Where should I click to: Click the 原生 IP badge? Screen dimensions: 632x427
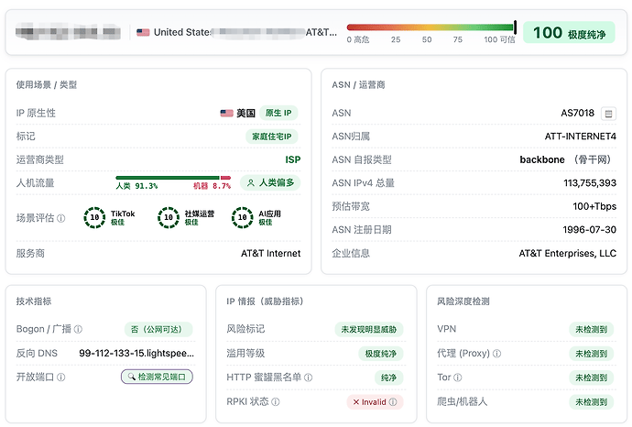pyautogui.click(x=278, y=113)
